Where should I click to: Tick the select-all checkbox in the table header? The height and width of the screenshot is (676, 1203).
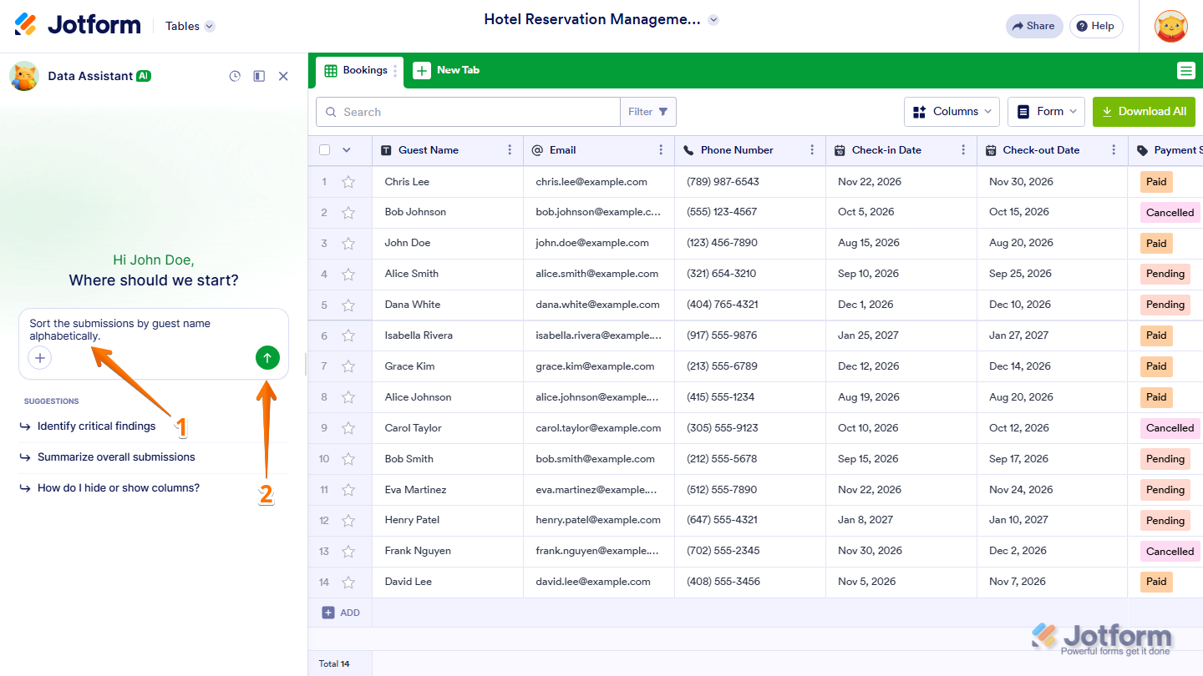[x=324, y=150]
